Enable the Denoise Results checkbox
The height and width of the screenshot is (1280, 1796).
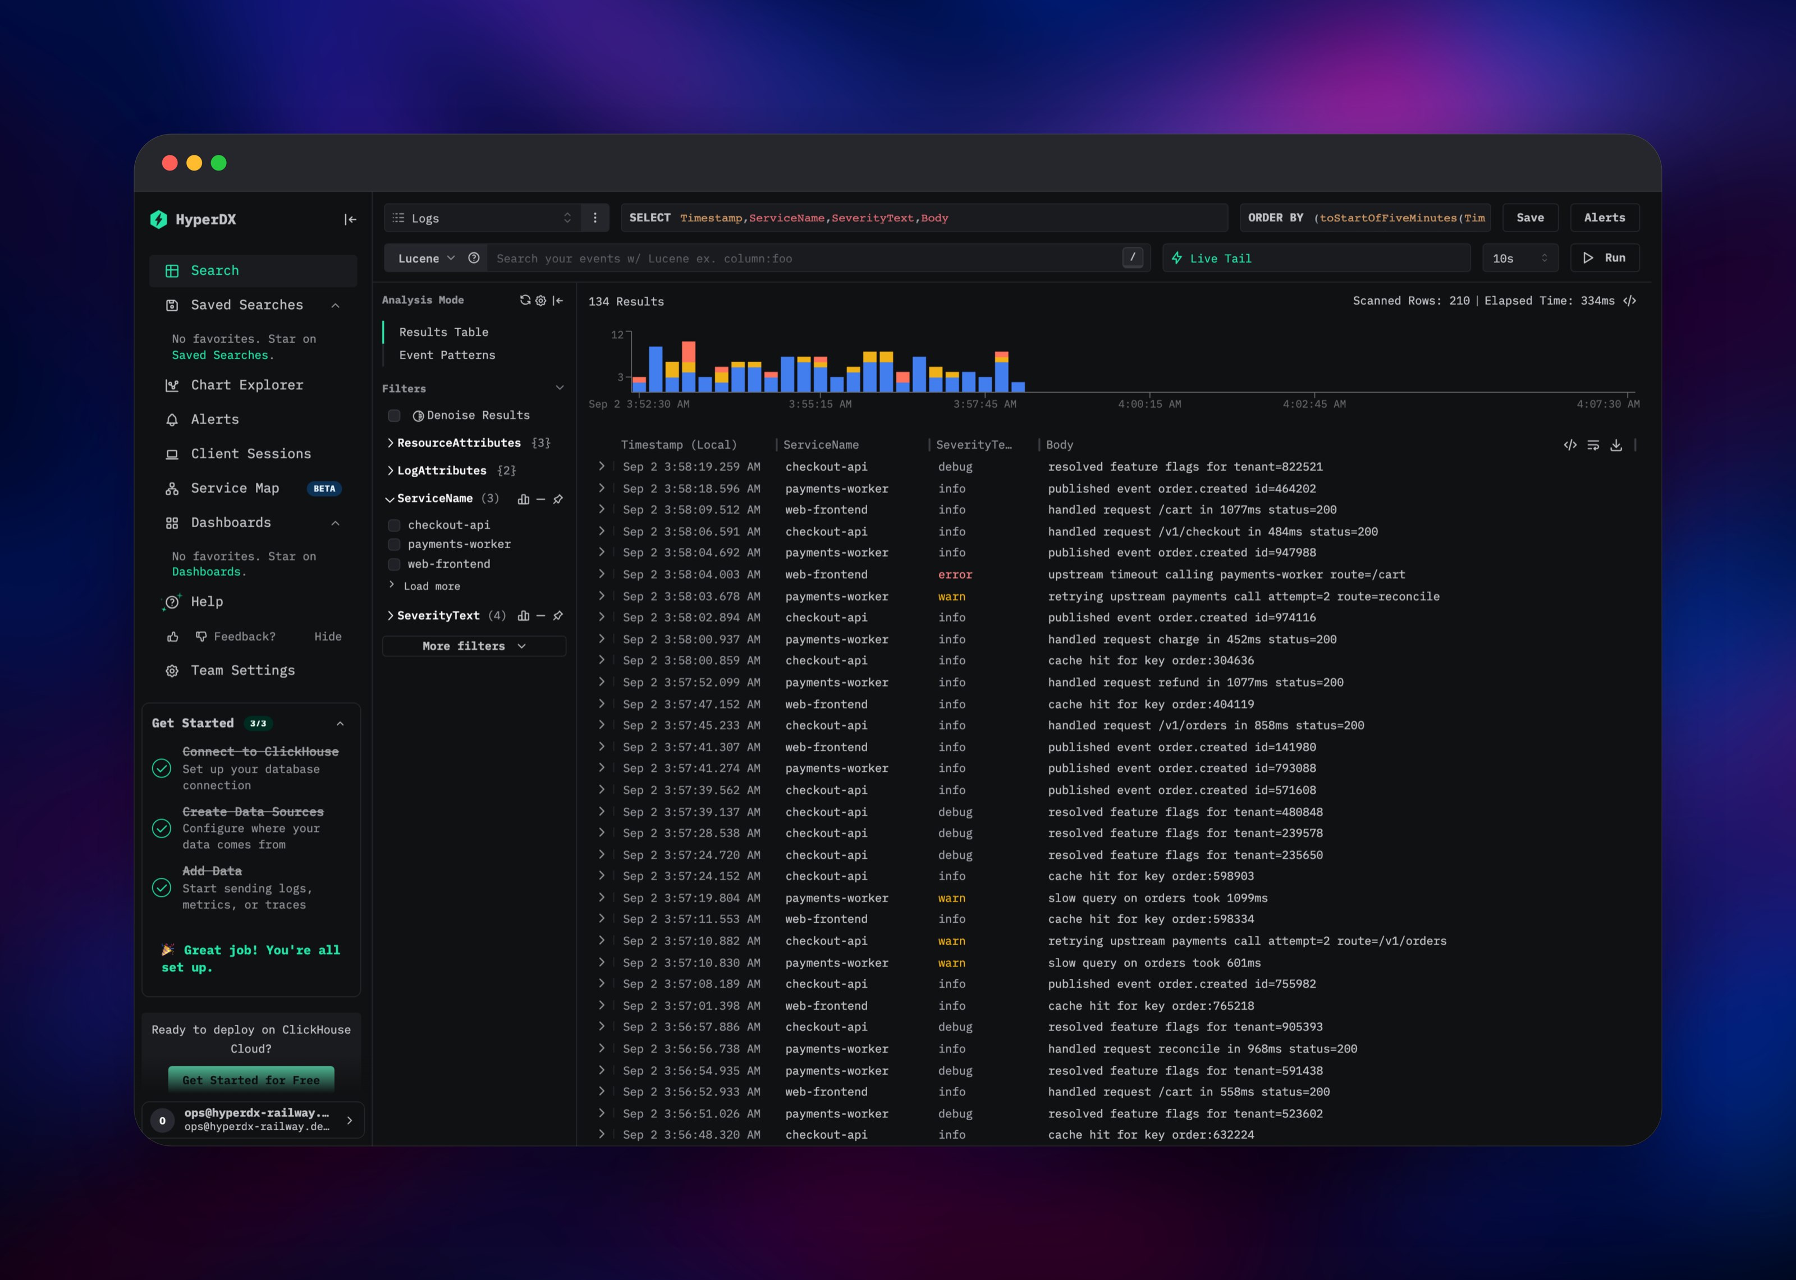tap(394, 416)
